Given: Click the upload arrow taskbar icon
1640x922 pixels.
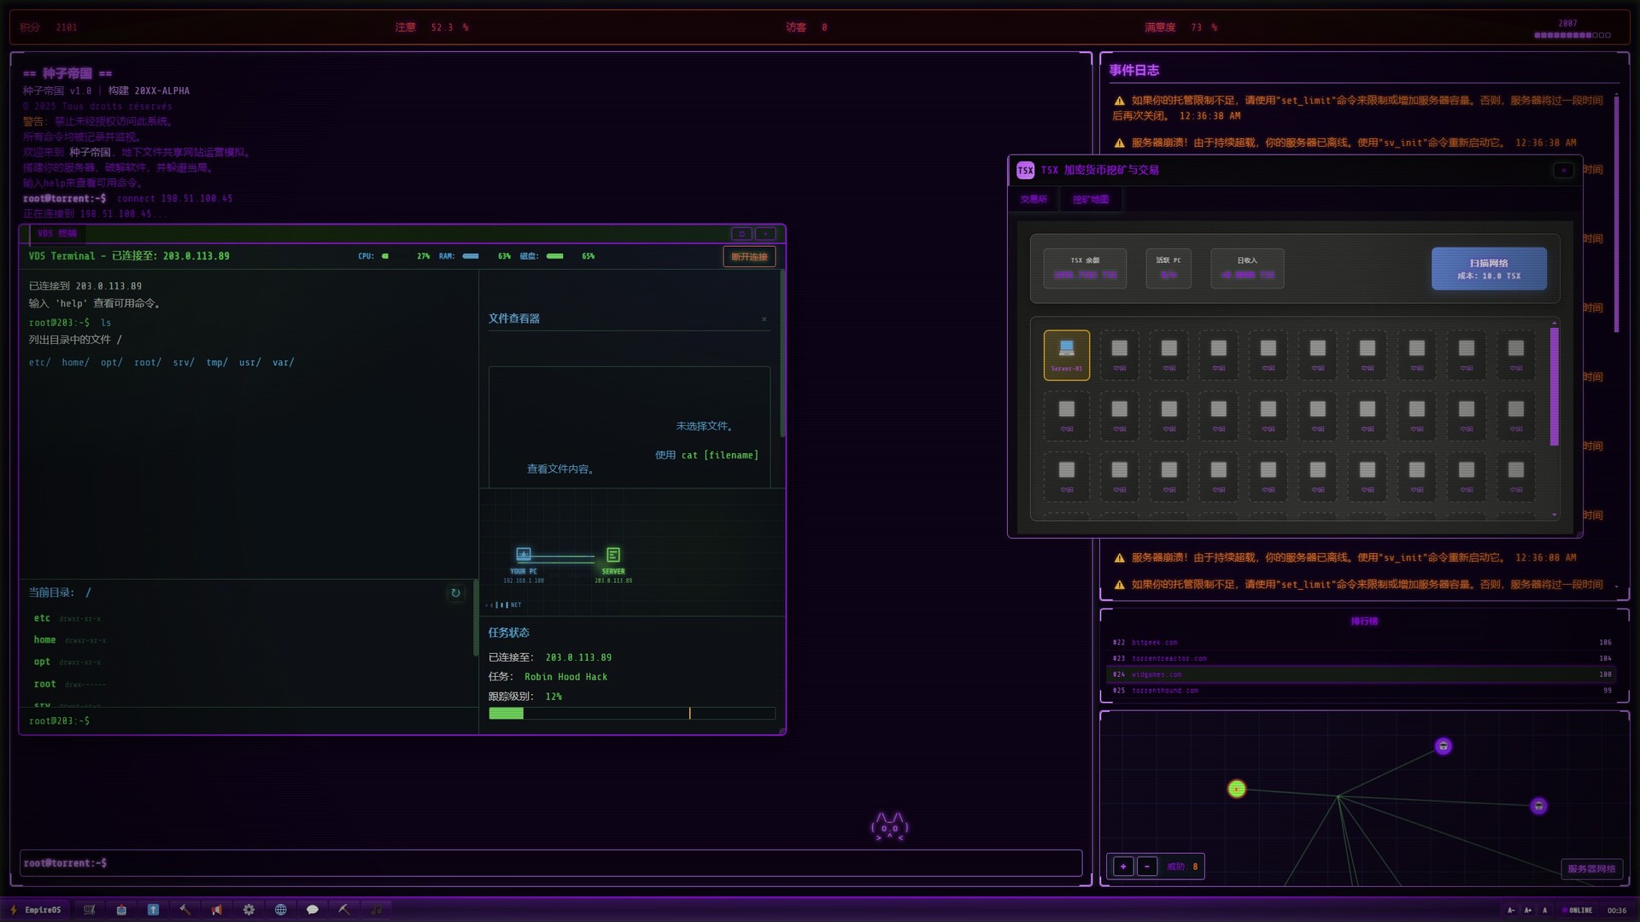Looking at the screenshot, I should coord(153,910).
